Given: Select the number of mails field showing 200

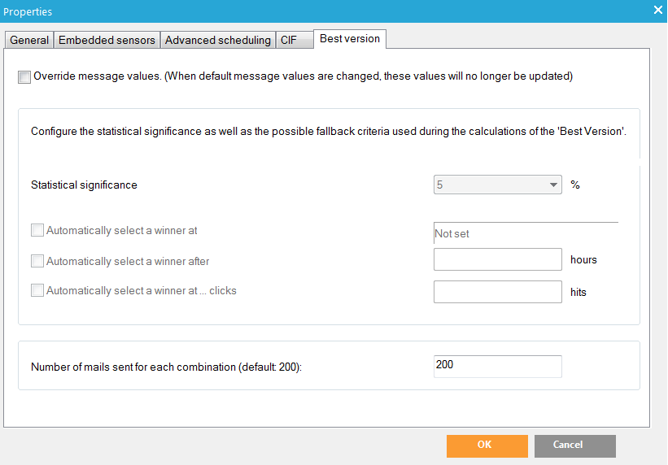Looking at the screenshot, I should click(497, 366).
